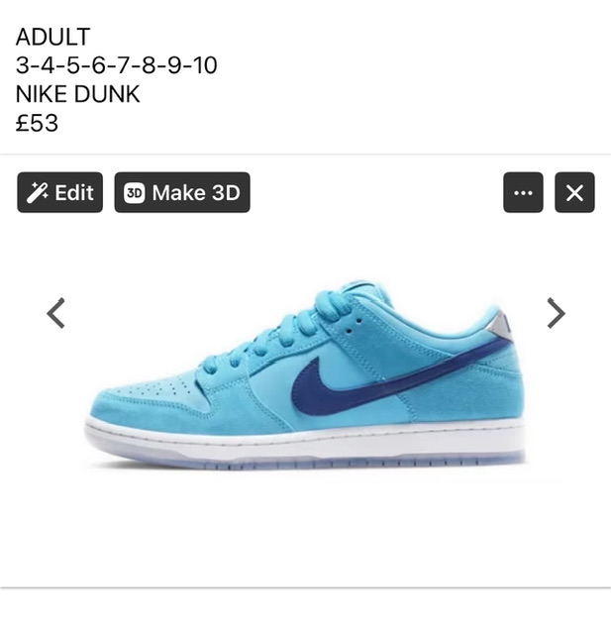Click the grey heel tab of shoe
The height and width of the screenshot is (634, 611).
(501, 327)
